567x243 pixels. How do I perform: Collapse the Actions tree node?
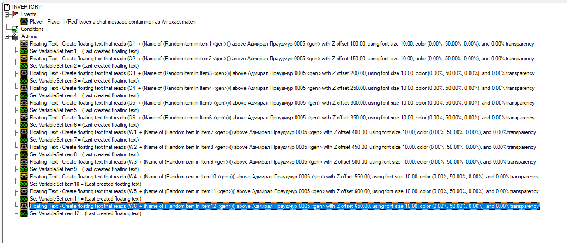click(x=6, y=36)
